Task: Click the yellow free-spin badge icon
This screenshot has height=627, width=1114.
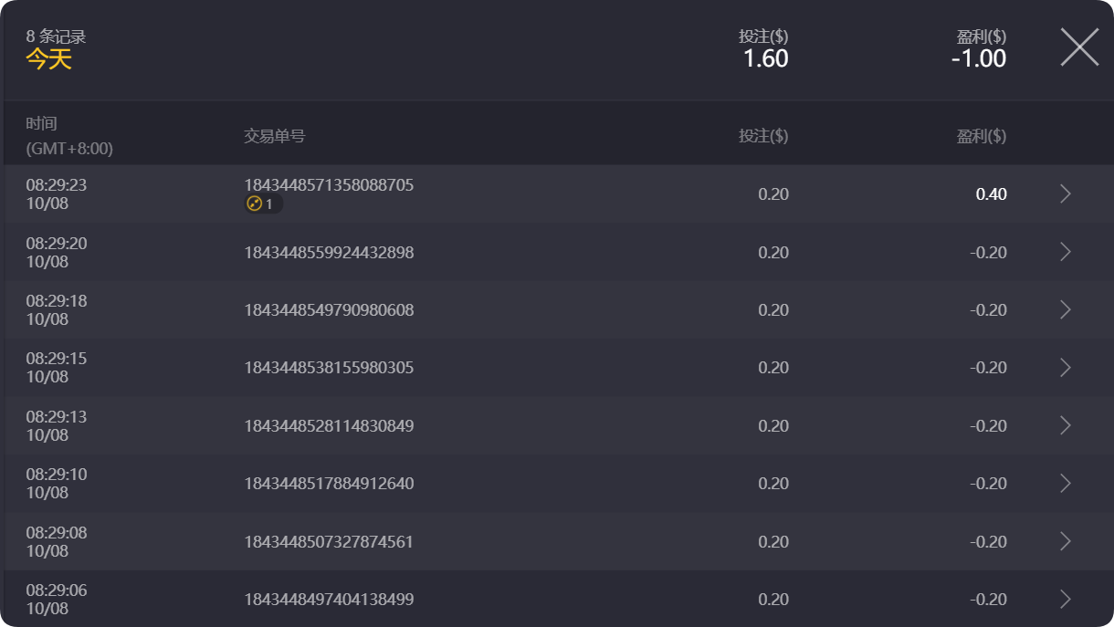Action: coord(256,204)
